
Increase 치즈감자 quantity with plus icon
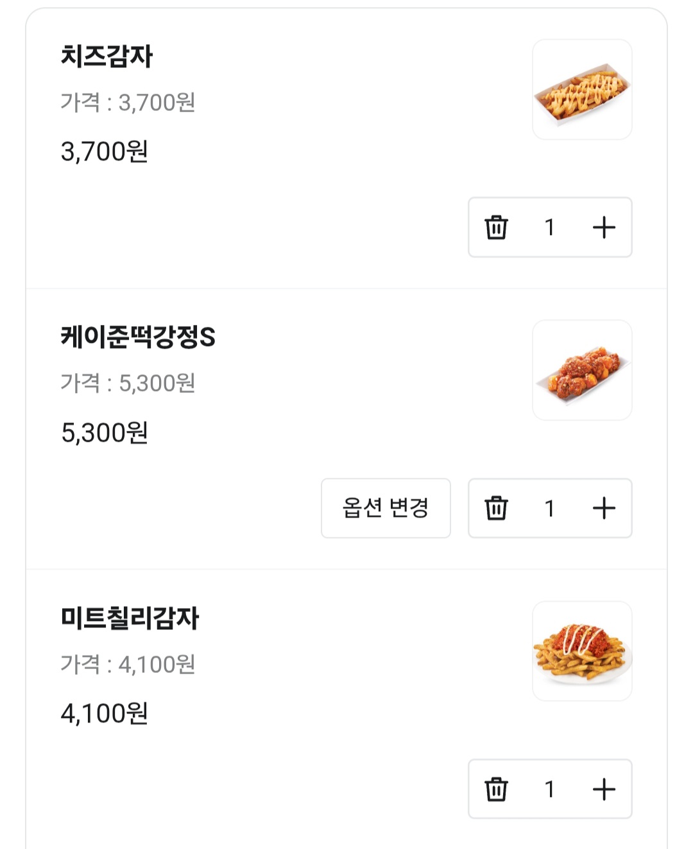(604, 227)
